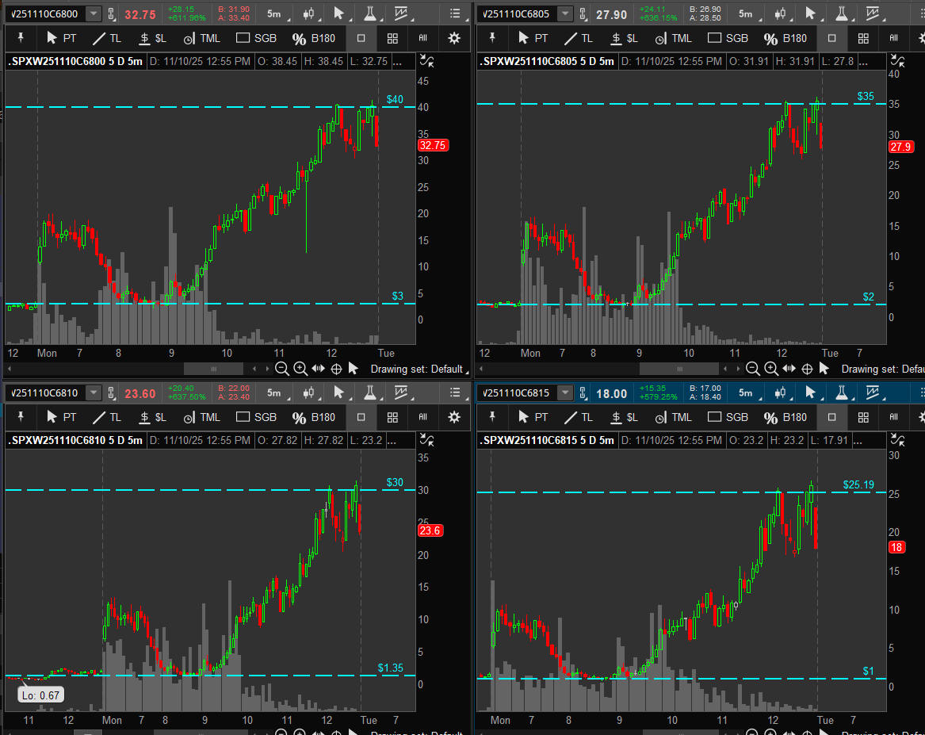Click the crosshair pan icon below C6805 chart
The image size is (925, 735).
click(807, 369)
